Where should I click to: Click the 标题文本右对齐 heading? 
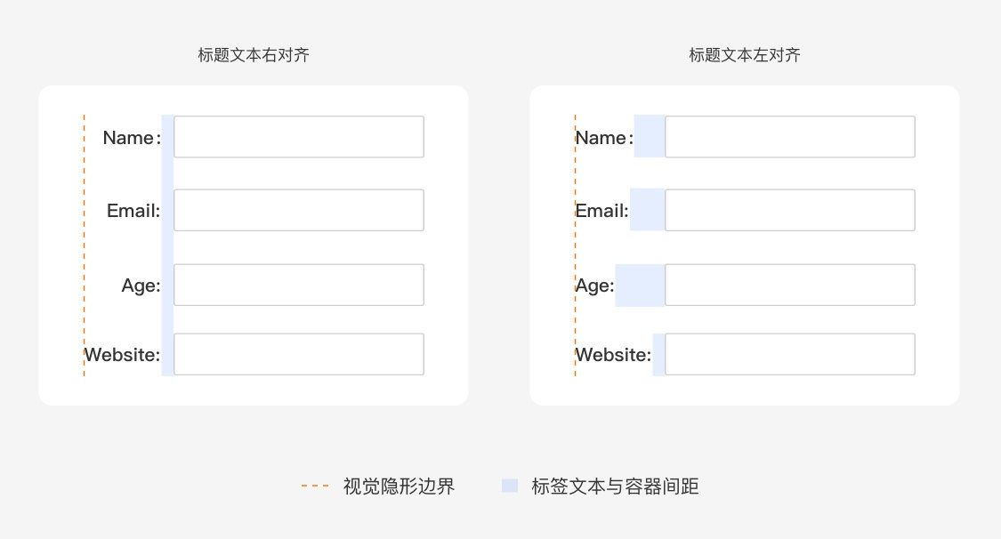[254, 54]
